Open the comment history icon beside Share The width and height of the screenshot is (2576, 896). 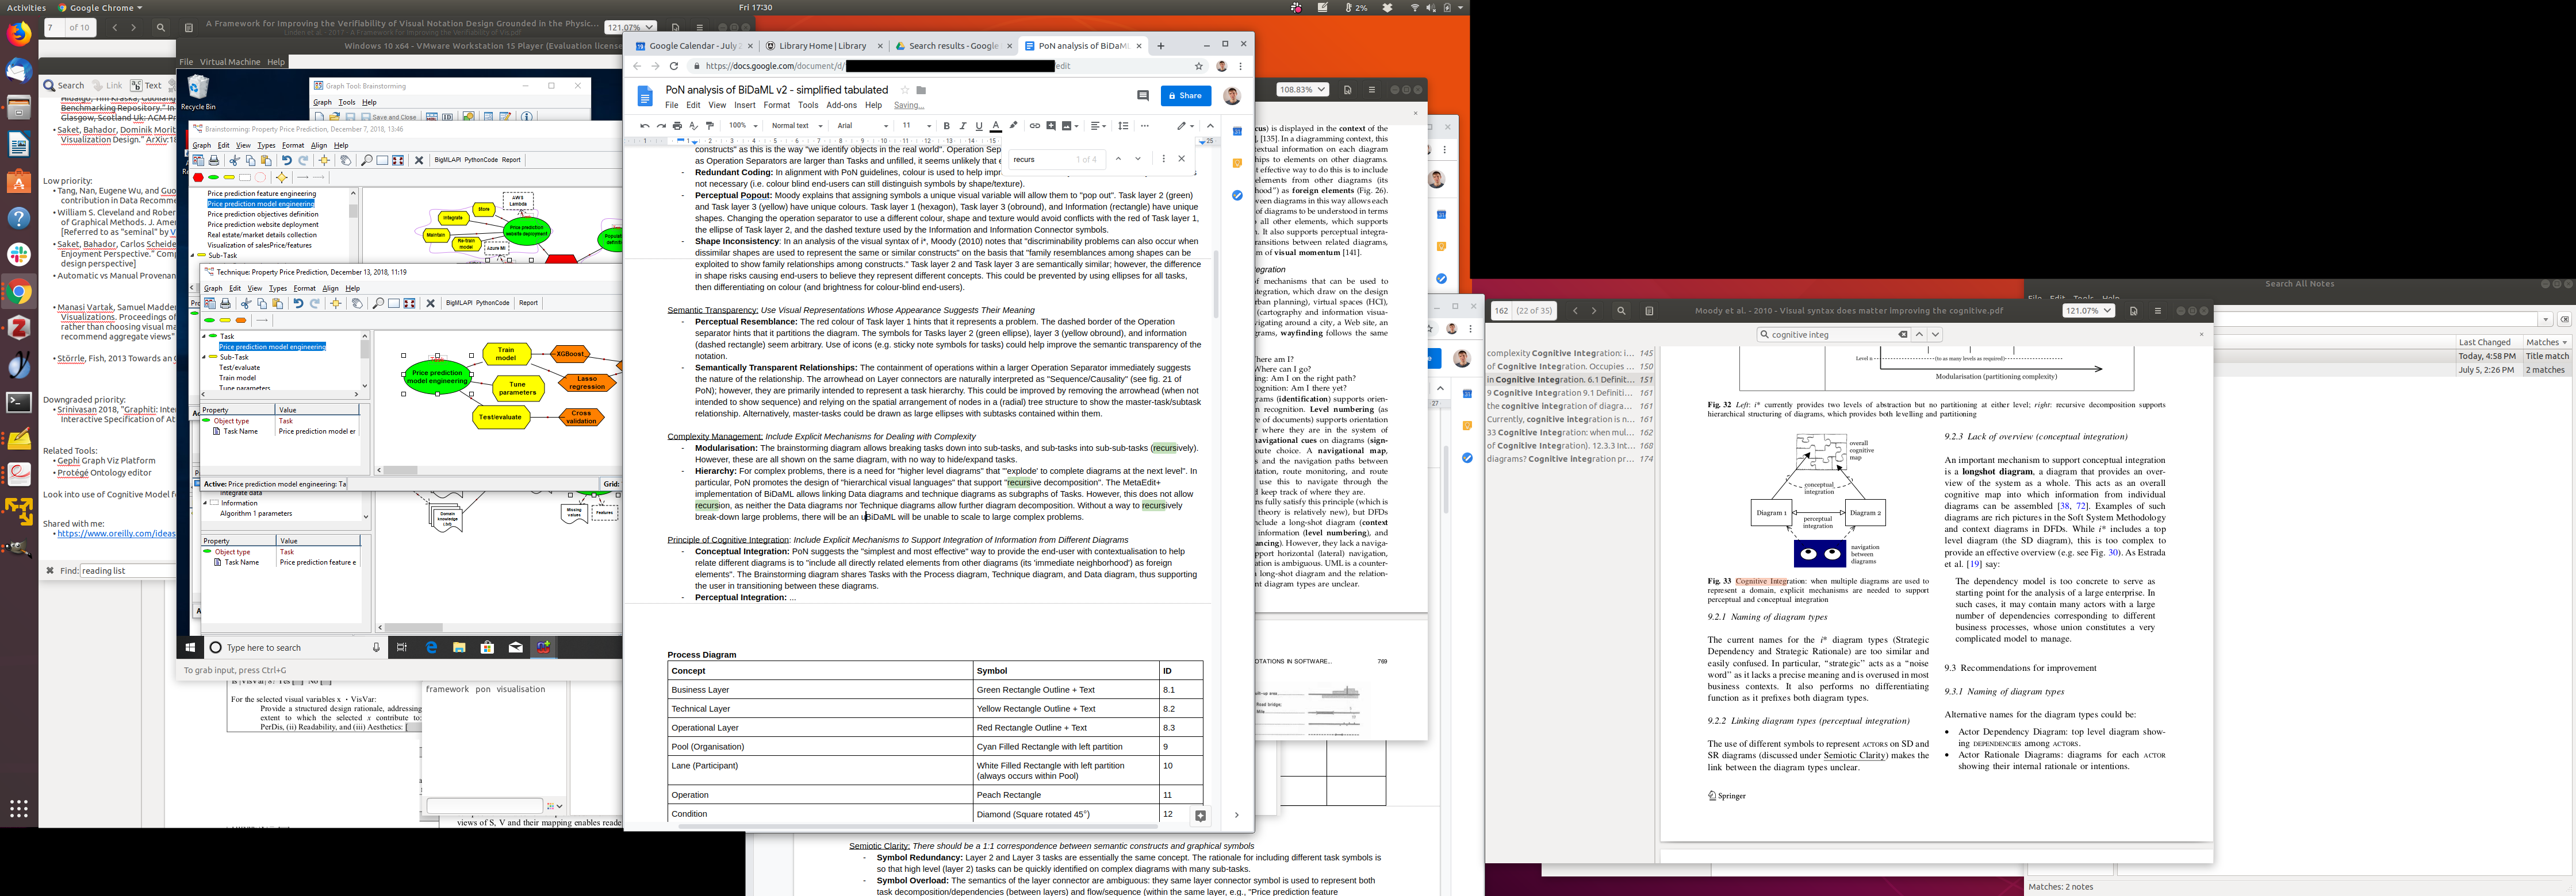pos(1142,96)
